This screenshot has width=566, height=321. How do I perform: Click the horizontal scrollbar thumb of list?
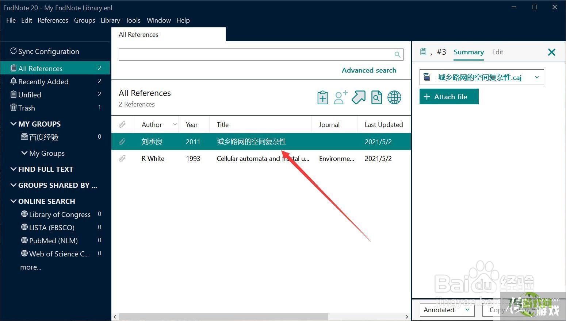click(223, 317)
